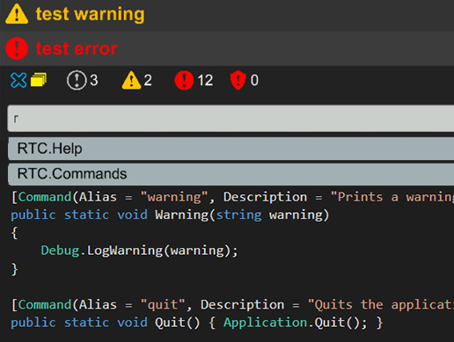Toggle the yellow collapse stack icon
The image size is (454, 342).
pos(39,80)
